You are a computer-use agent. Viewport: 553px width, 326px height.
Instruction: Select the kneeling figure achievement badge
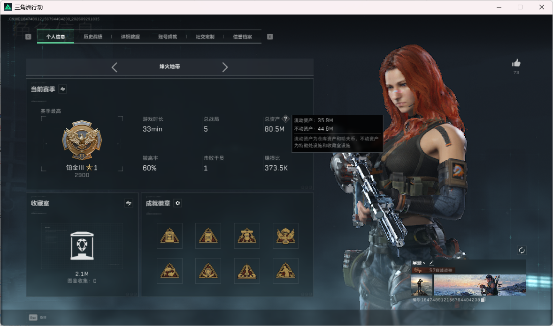[286, 271]
